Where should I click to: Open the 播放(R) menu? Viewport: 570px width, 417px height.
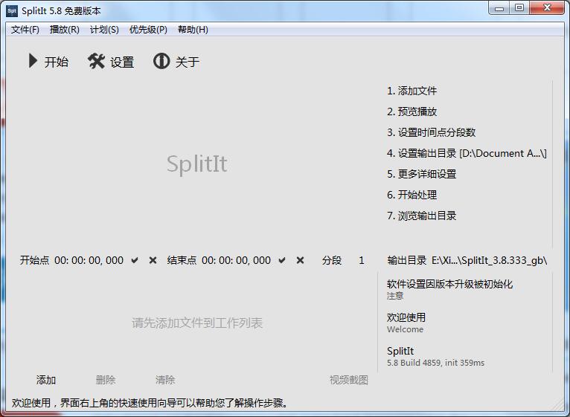[64, 30]
